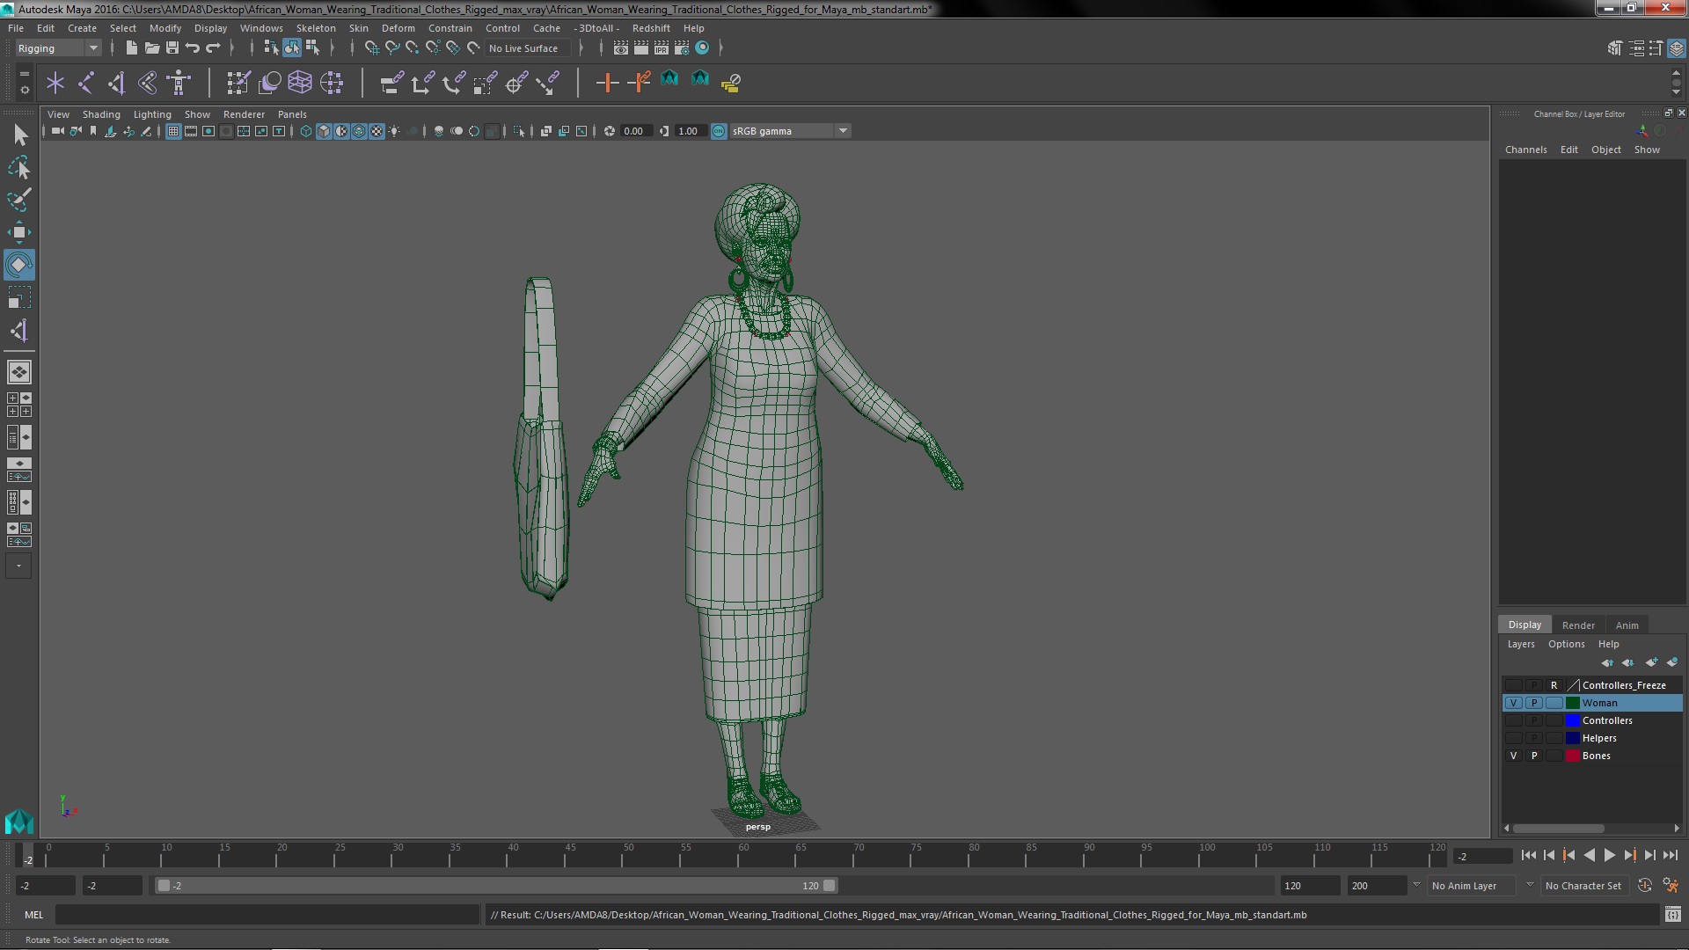Toggle the view transform ON button beside sRGB gamma

tap(719, 131)
